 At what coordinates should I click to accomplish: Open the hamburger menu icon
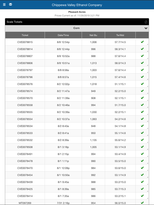click(x=4, y=5)
